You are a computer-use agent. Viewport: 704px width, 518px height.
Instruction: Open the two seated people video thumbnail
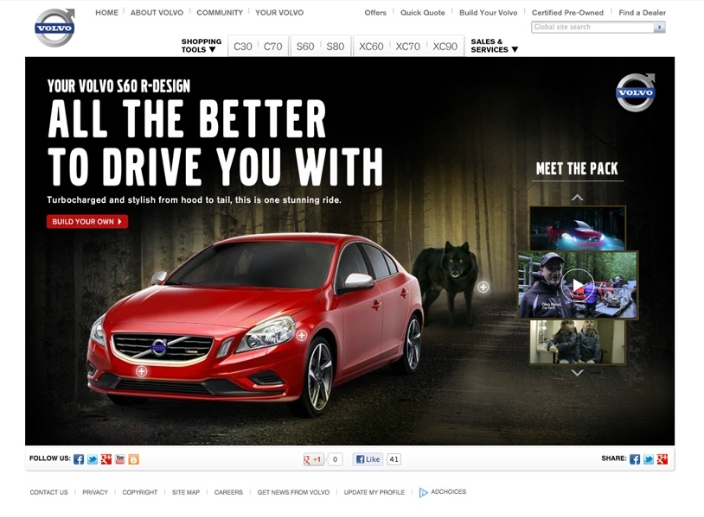pyautogui.click(x=578, y=342)
